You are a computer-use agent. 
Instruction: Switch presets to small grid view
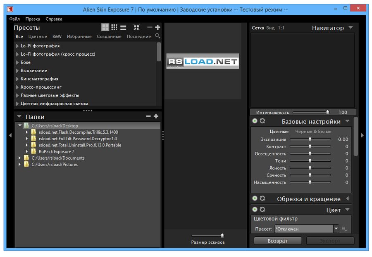point(114,28)
